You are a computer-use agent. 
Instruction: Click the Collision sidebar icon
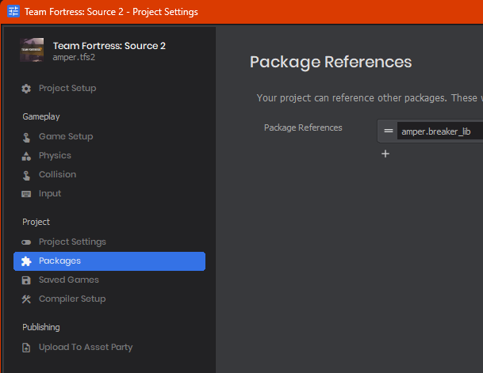[26, 175]
